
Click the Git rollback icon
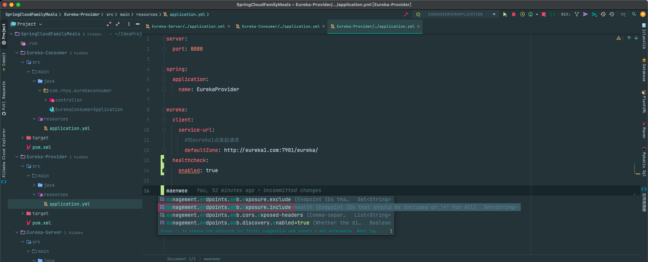[612, 14]
